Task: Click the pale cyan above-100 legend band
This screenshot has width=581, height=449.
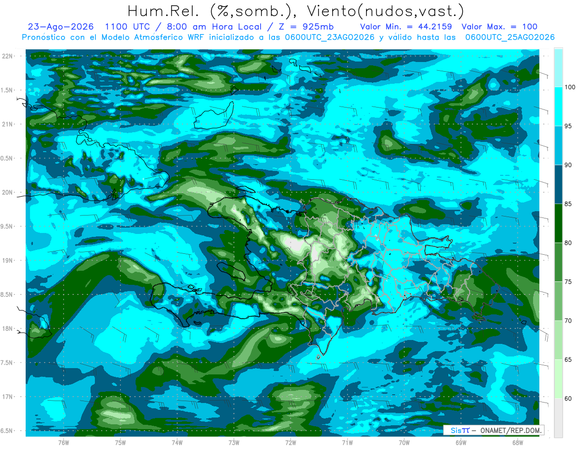Action: click(x=558, y=68)
